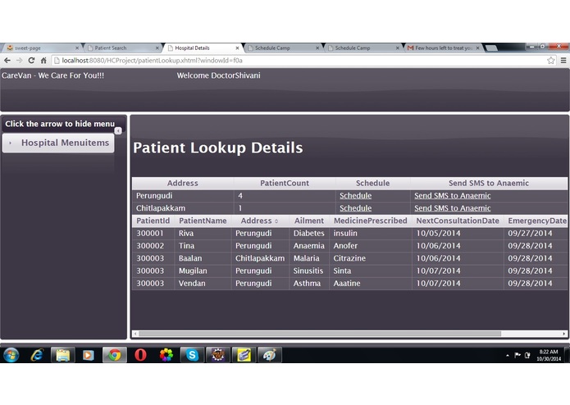Image resolution: width=570 pixels, height=405 pixels.
Task: Click the browser Forward arrow
Action: click(19, 61)
